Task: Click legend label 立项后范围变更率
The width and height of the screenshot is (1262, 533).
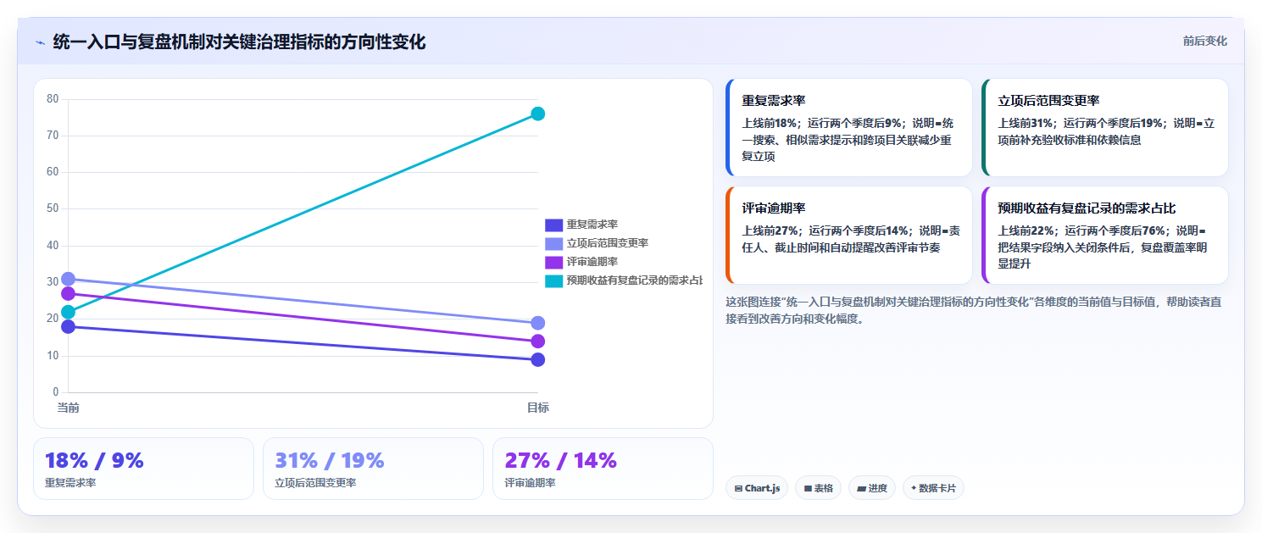Action: 608,243
